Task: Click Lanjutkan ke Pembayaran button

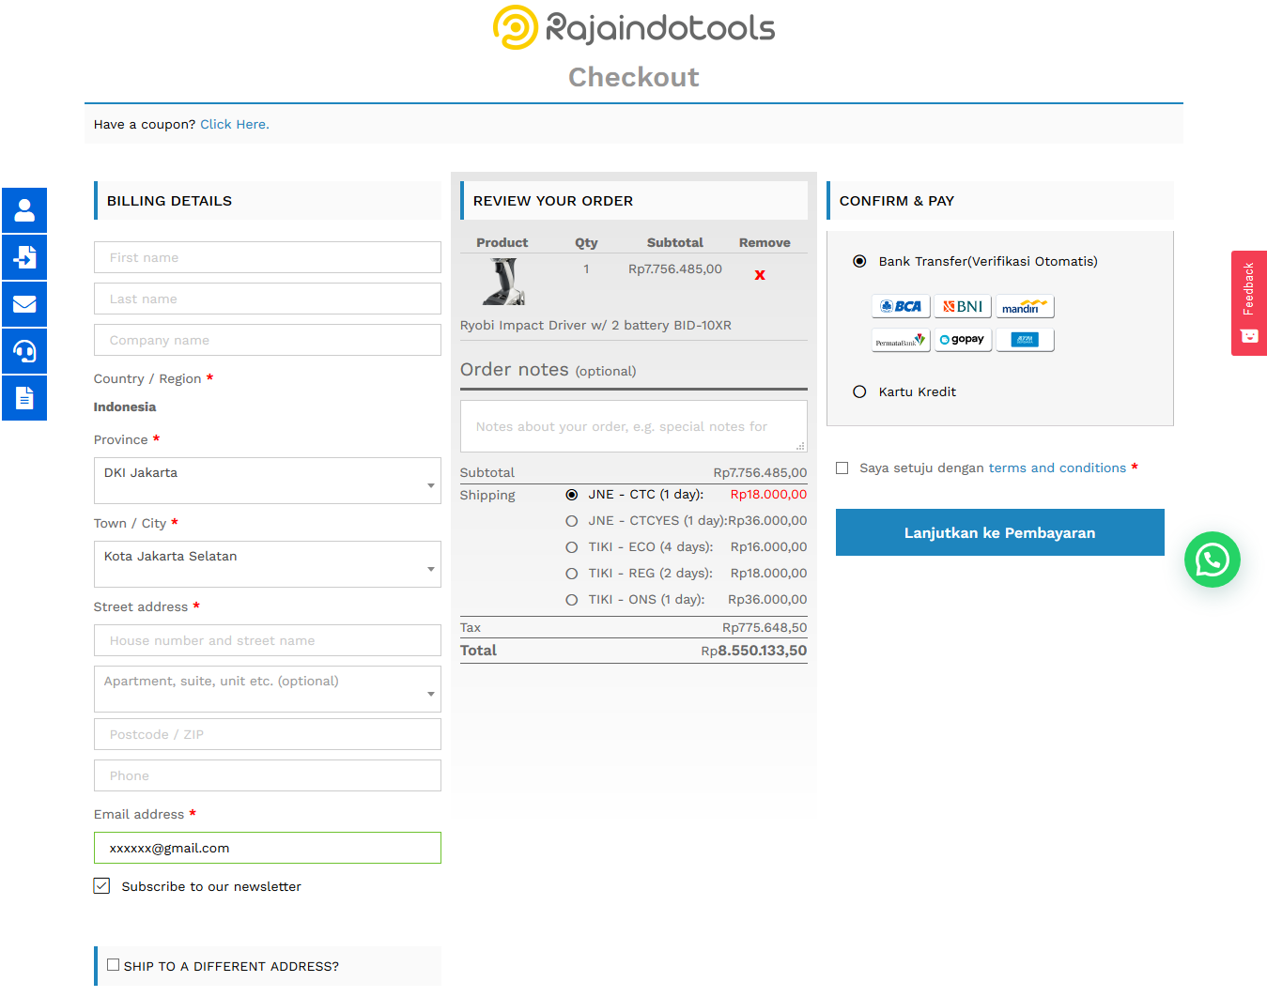Action: [x=1000, y=532]
